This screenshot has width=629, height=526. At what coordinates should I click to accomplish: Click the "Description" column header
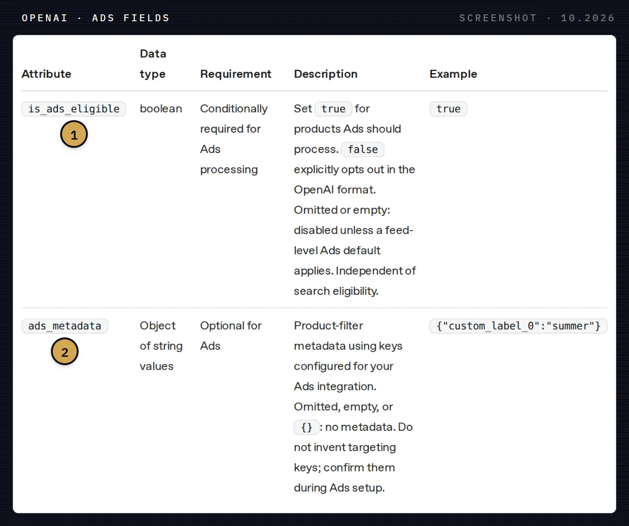[326, 74]
